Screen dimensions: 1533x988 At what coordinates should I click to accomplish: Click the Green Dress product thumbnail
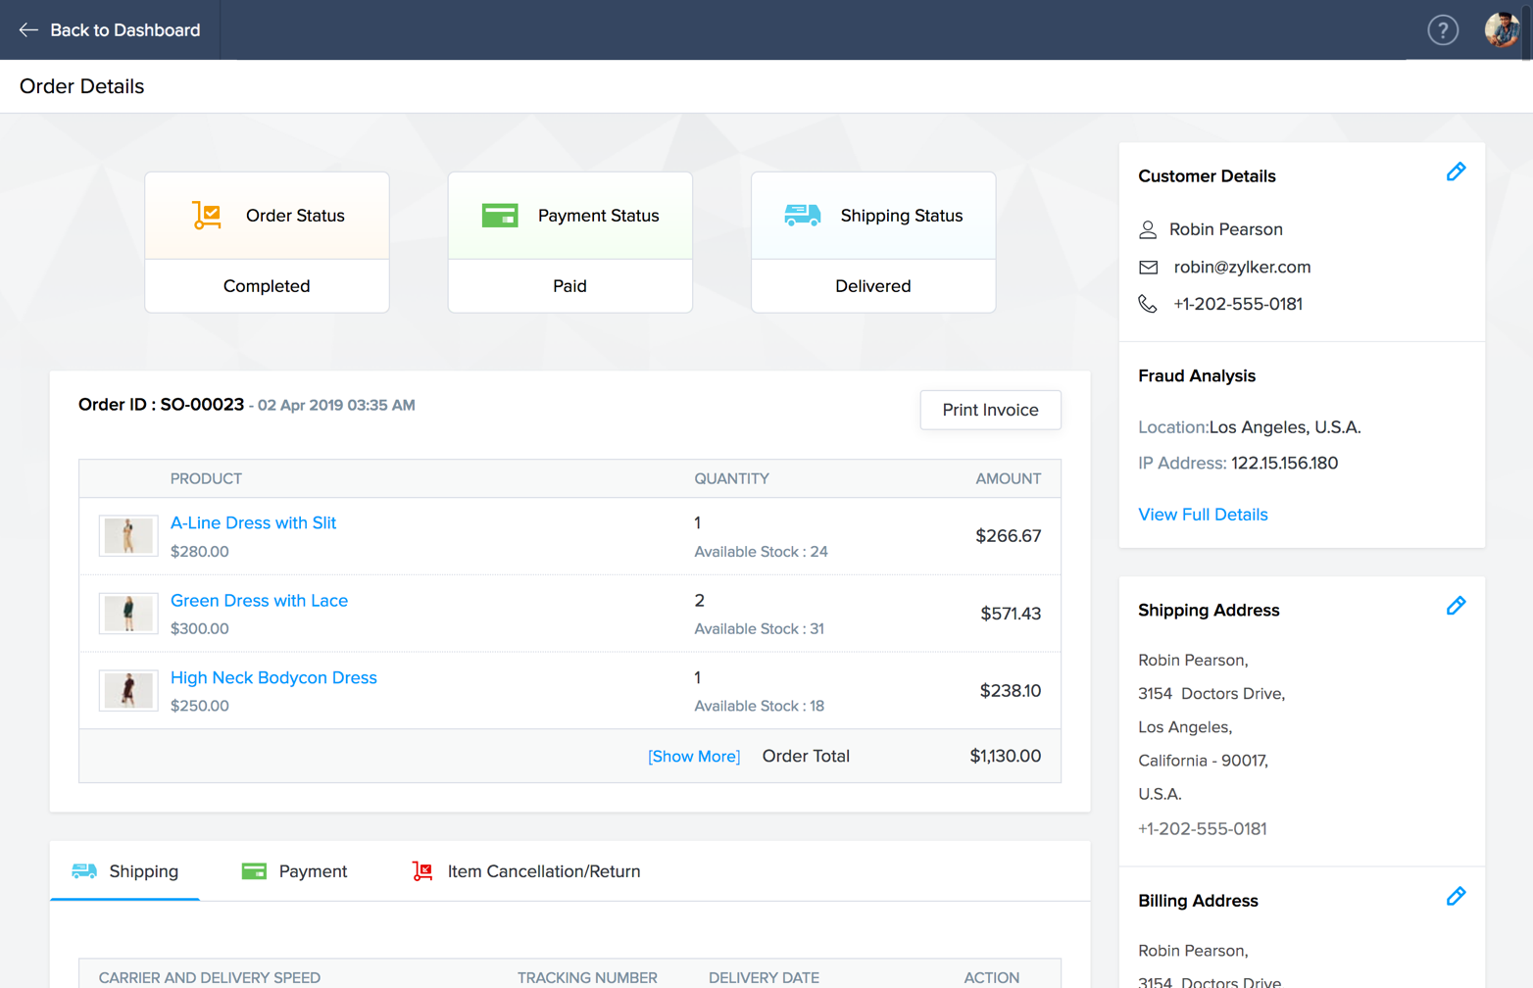pyautogui.click(x=128, y=614)
